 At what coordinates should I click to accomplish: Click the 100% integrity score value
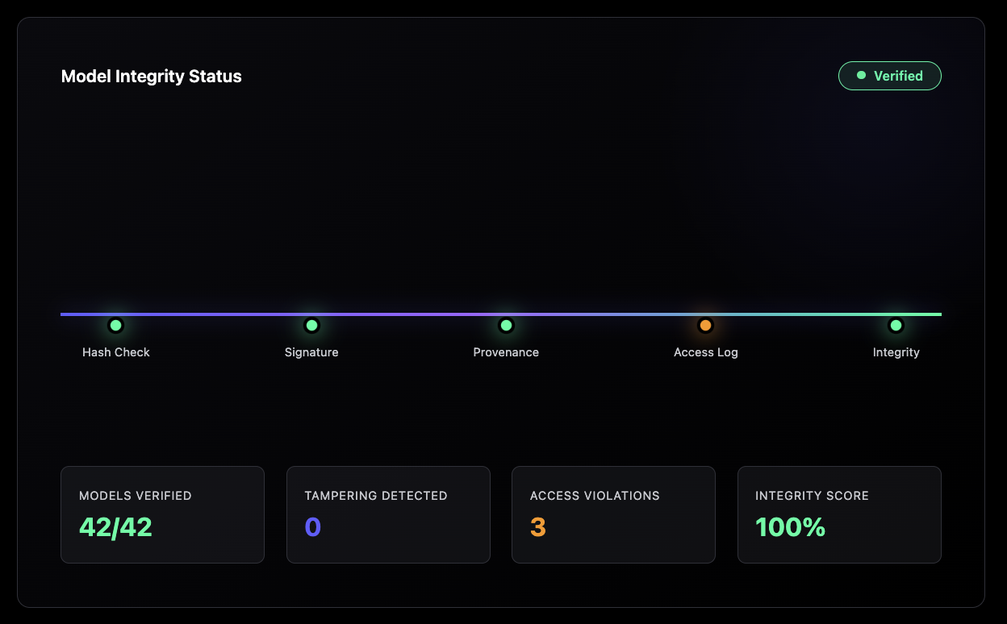coord(790,527)
